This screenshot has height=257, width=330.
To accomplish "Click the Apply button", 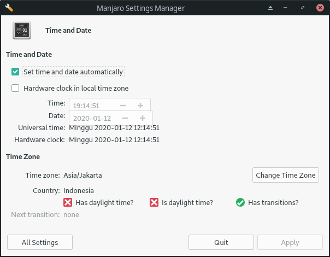I will pyautogui.click(x=290, y=242).
